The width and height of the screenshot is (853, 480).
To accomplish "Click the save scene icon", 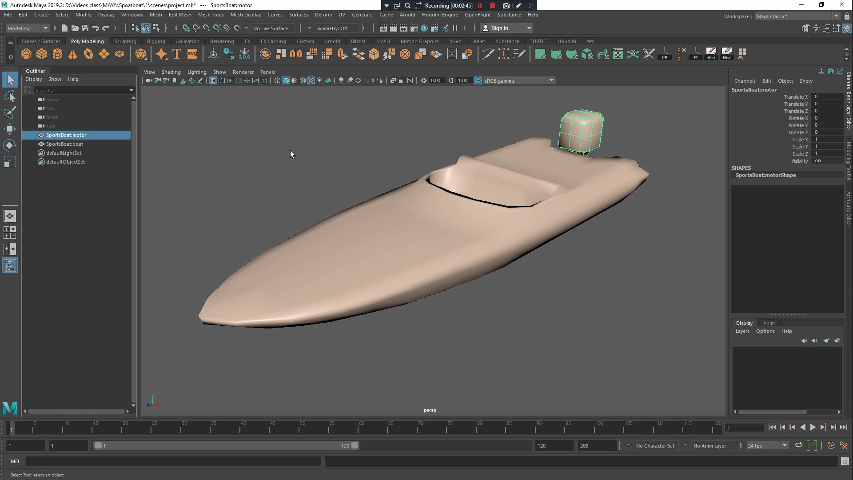I will click(x=85, y=28).
